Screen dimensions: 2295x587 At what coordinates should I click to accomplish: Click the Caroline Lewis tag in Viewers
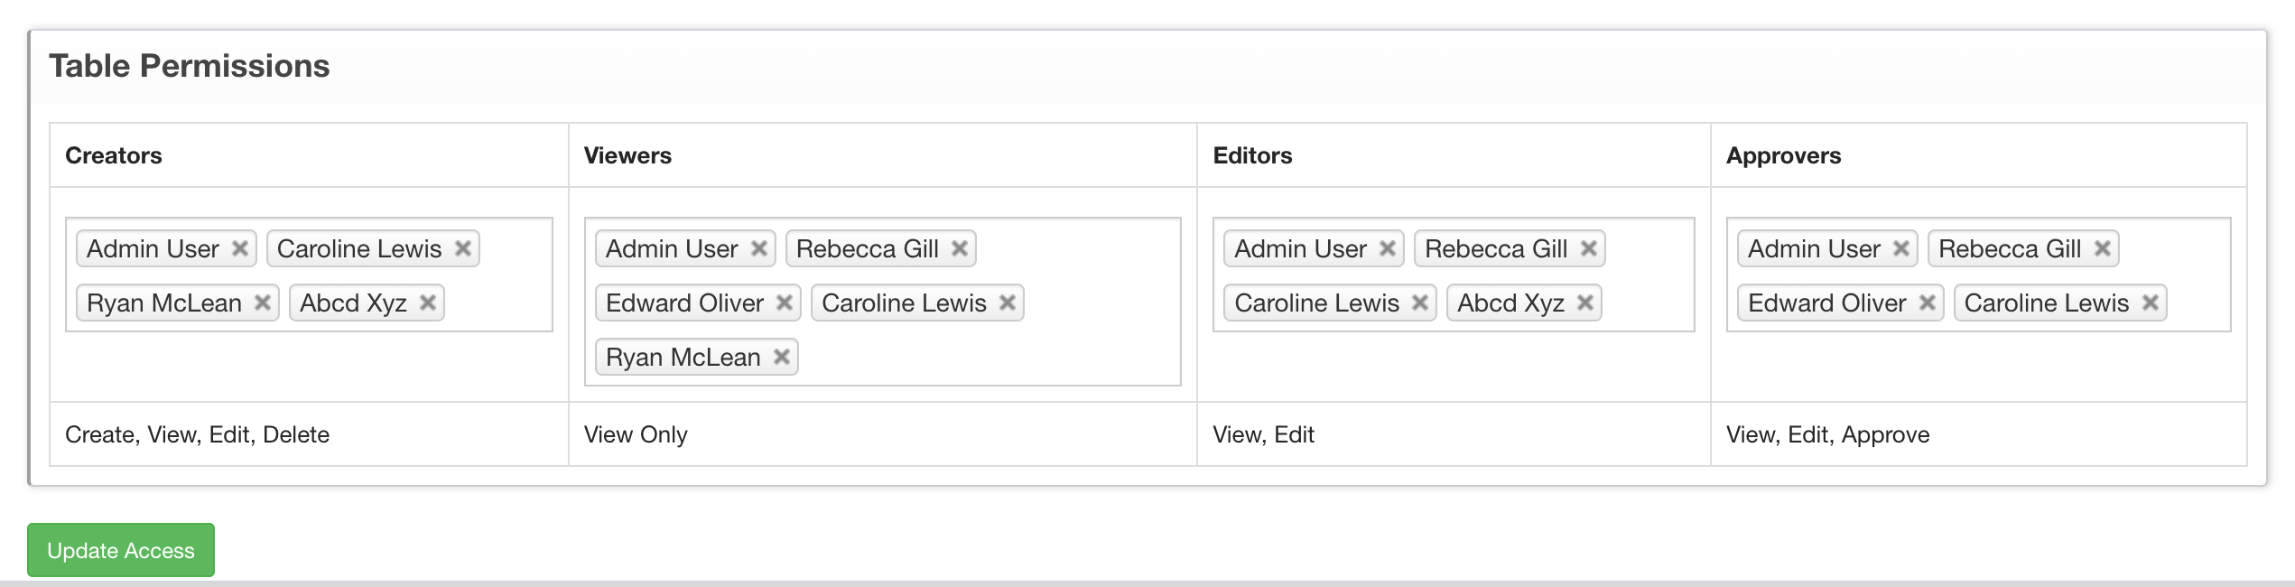(x=903, y=303)
